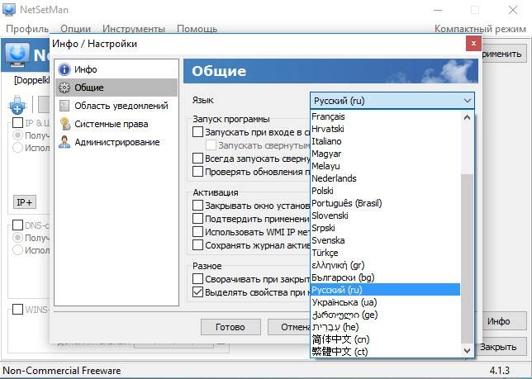This screenshot has height=379, width=532.
Task: Choose Français from language list
Action: (386, 116)
